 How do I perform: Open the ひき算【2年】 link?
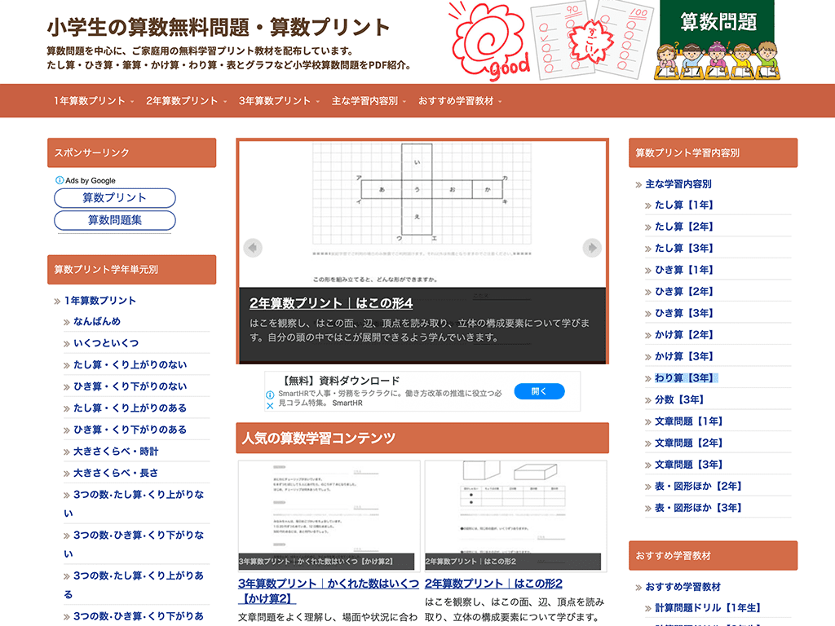684,292
